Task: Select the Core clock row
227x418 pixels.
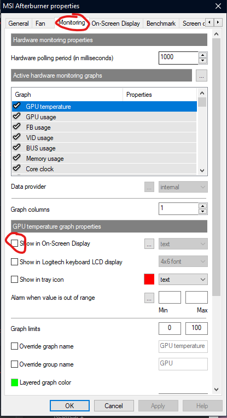Action: [104, 169]
